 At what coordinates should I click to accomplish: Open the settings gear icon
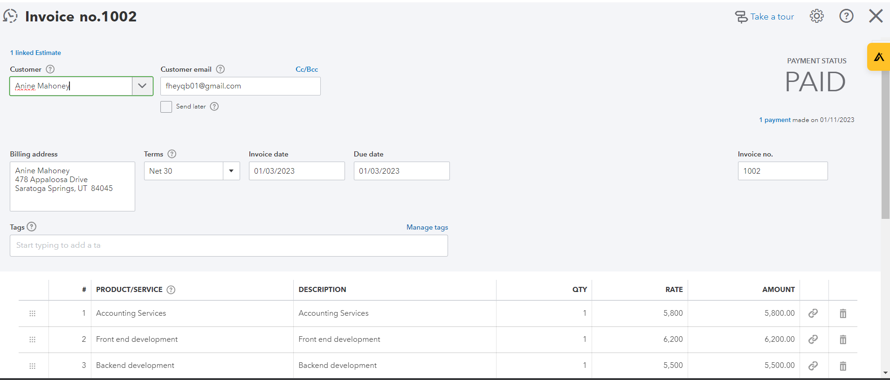tap(816, 16)
